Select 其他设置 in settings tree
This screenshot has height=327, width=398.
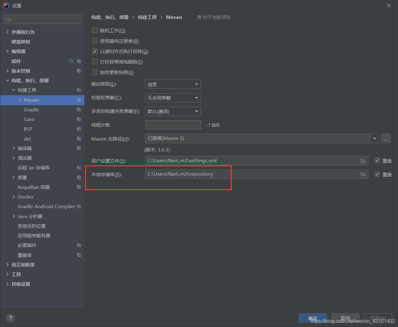point(21,284)
